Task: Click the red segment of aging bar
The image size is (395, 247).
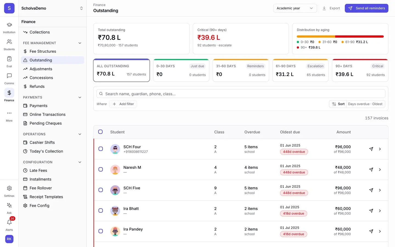Action: click(x=359, y=37)
